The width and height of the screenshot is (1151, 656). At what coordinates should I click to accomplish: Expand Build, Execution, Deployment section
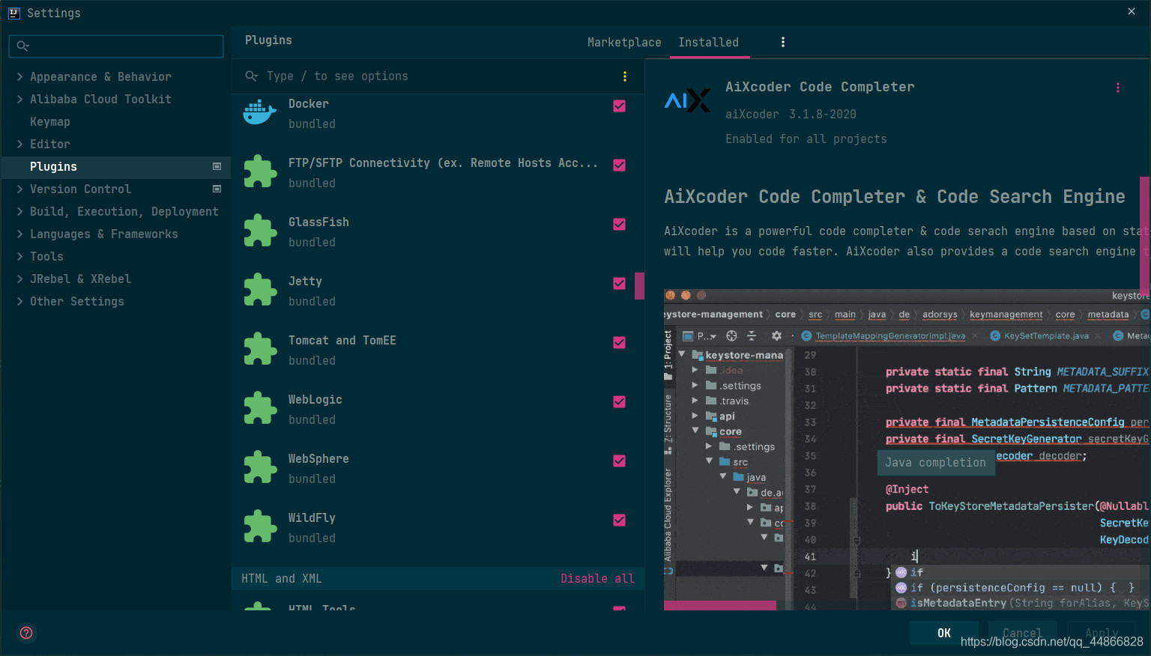pyautogui.click(x=19, y=211)
